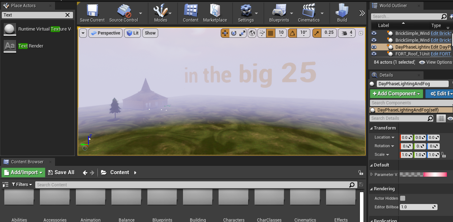Maximize or restore the viewport

pos(361,33)
